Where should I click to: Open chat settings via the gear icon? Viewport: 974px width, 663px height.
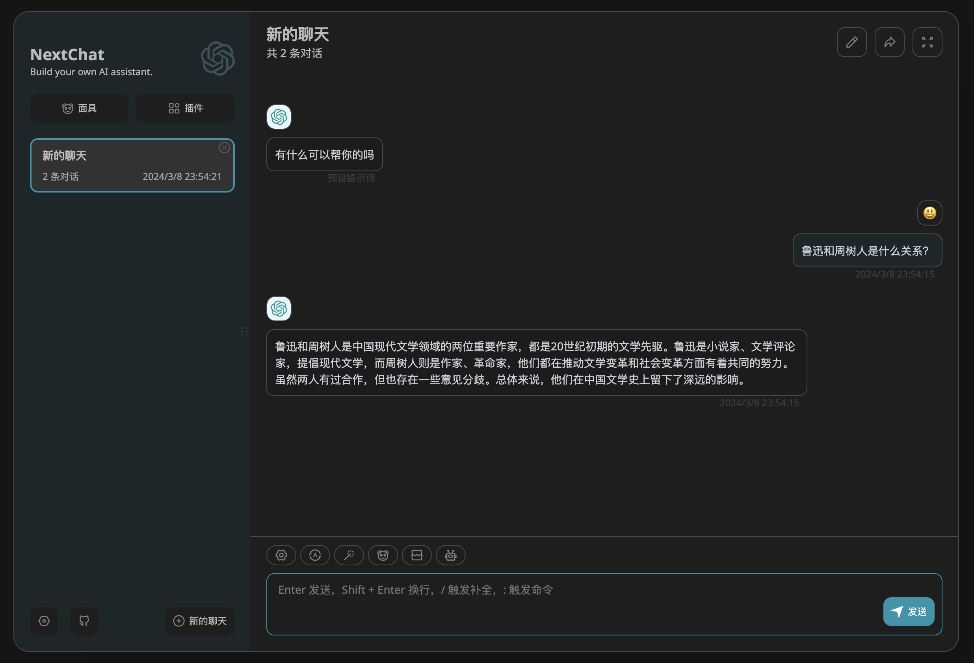click(x=281, y=556)
